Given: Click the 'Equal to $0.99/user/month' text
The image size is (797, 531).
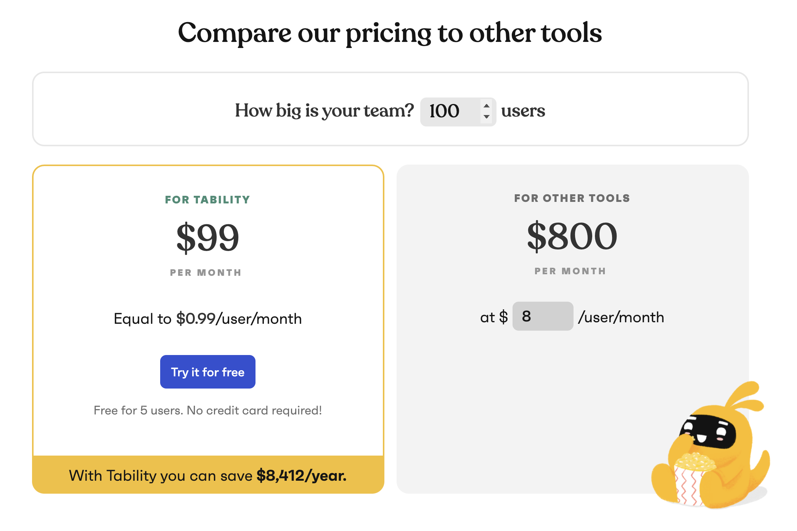Looking at the screenshot, I should [x=208, y=318].
